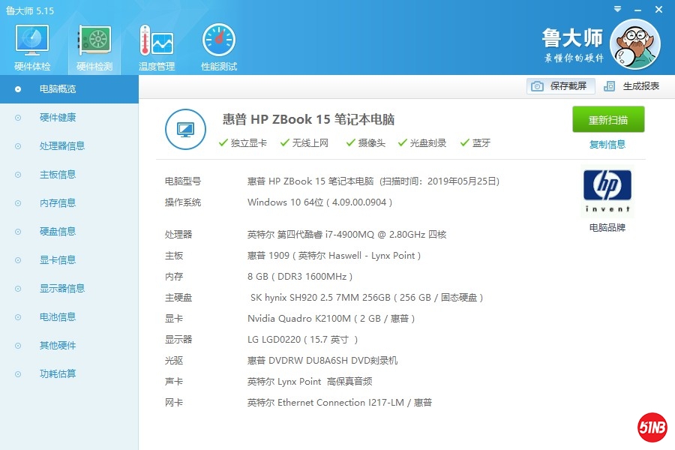Open 硬件健康 in the sidebar

click(58, 118)
